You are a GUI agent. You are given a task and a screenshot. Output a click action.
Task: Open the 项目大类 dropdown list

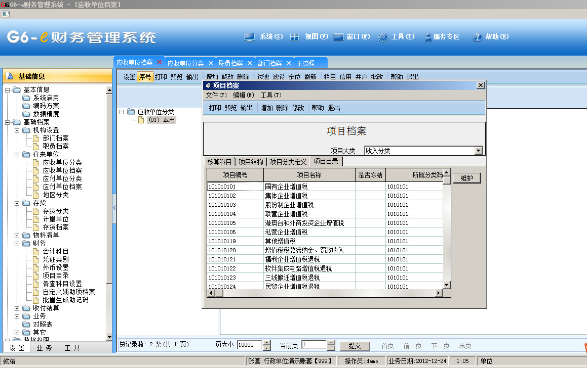478,151
